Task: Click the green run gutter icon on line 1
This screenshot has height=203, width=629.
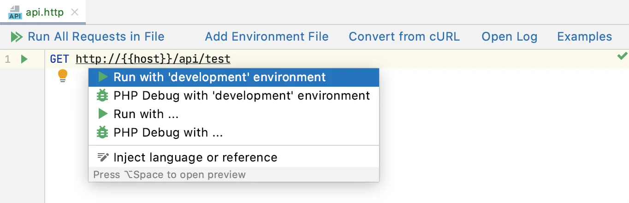Action: [24, 59]
